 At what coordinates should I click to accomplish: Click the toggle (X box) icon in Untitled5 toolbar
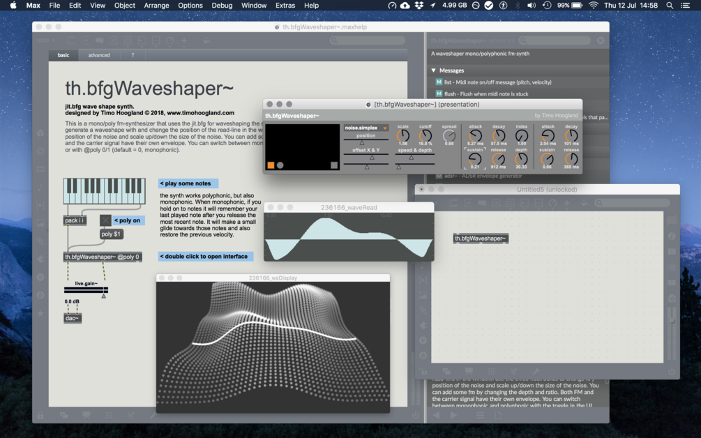point(496,203)
